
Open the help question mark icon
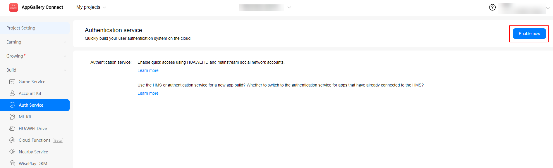pyautogui.click(x=492, y=7)
